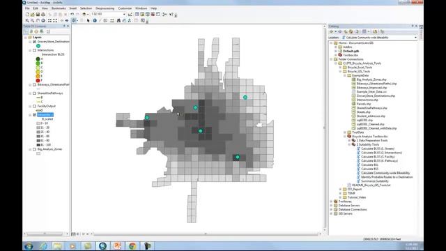Select the Select Elements arrow tool
Viewport: 446px width, 251px height.
point(89,20)
